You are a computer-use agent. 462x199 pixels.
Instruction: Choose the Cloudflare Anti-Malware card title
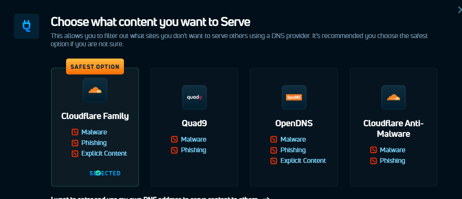click(x=394, y=129)
